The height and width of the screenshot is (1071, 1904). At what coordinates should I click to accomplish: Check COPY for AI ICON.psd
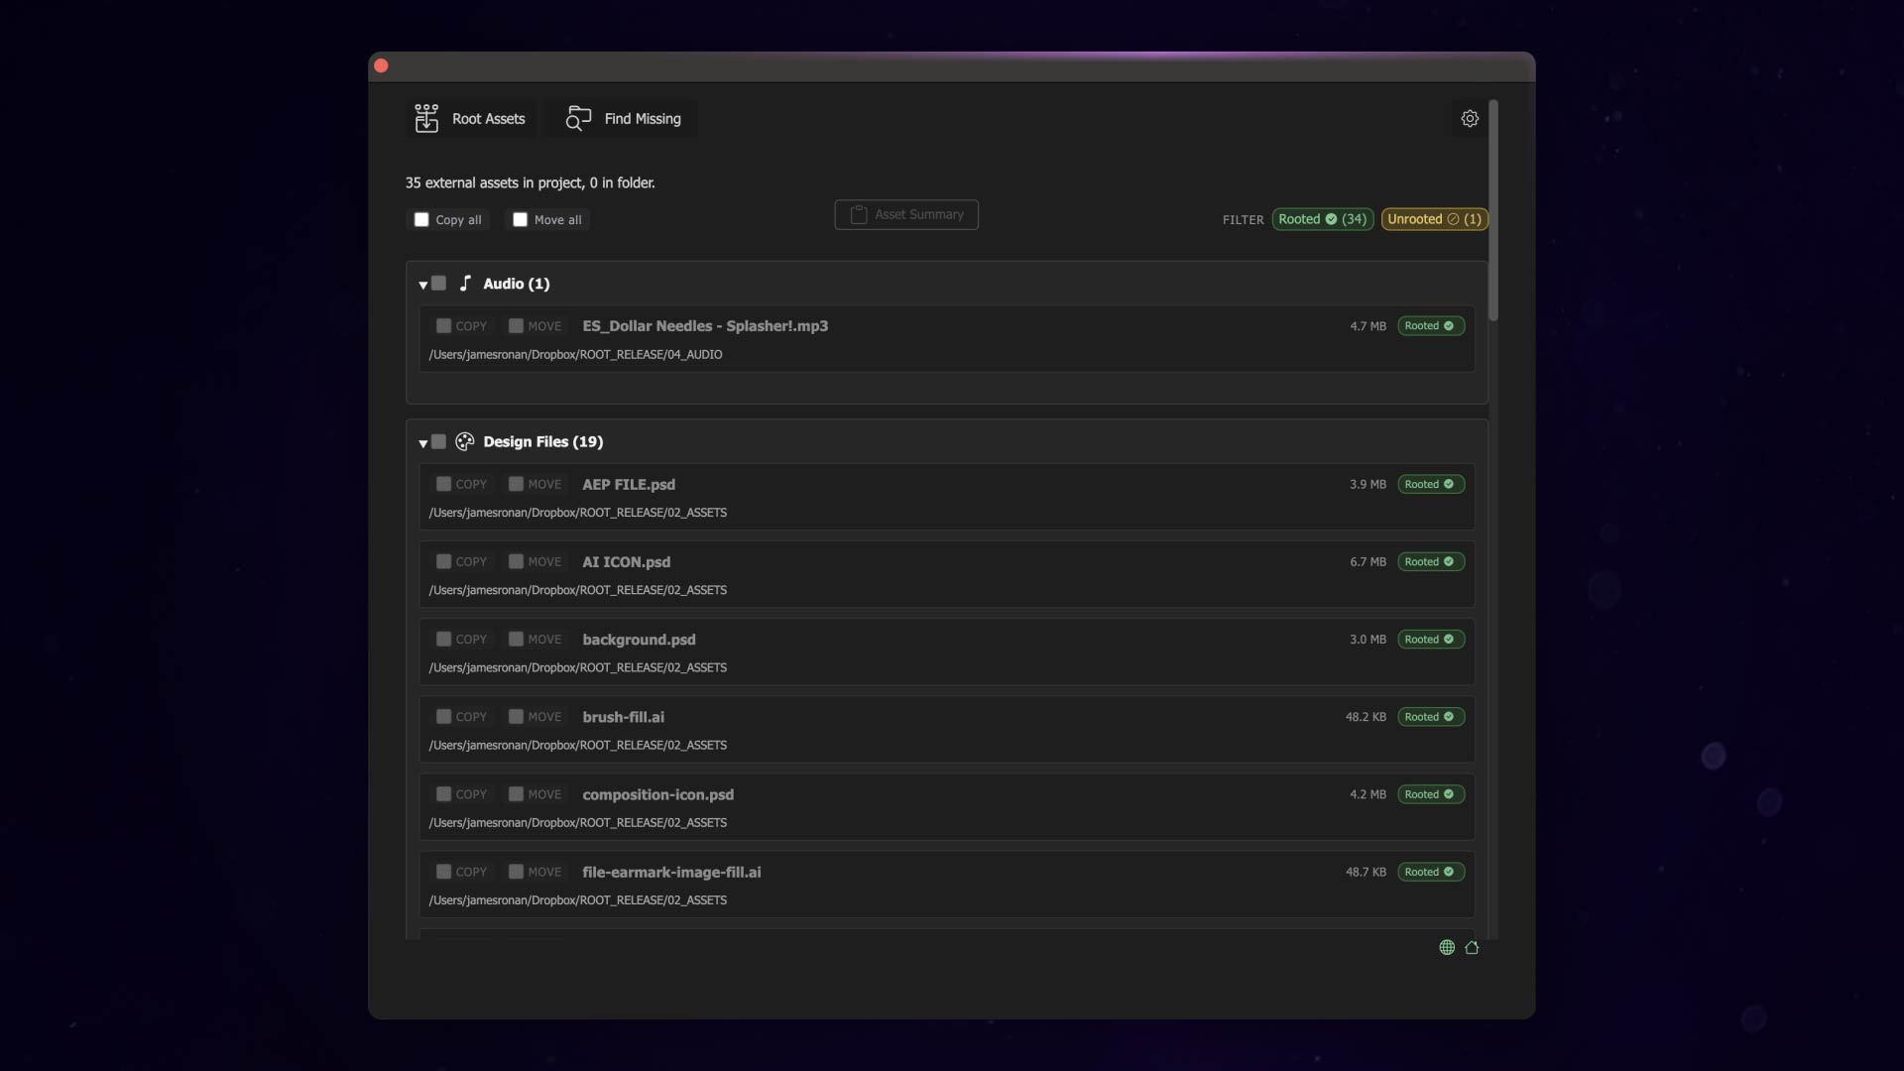click(443, 562)
